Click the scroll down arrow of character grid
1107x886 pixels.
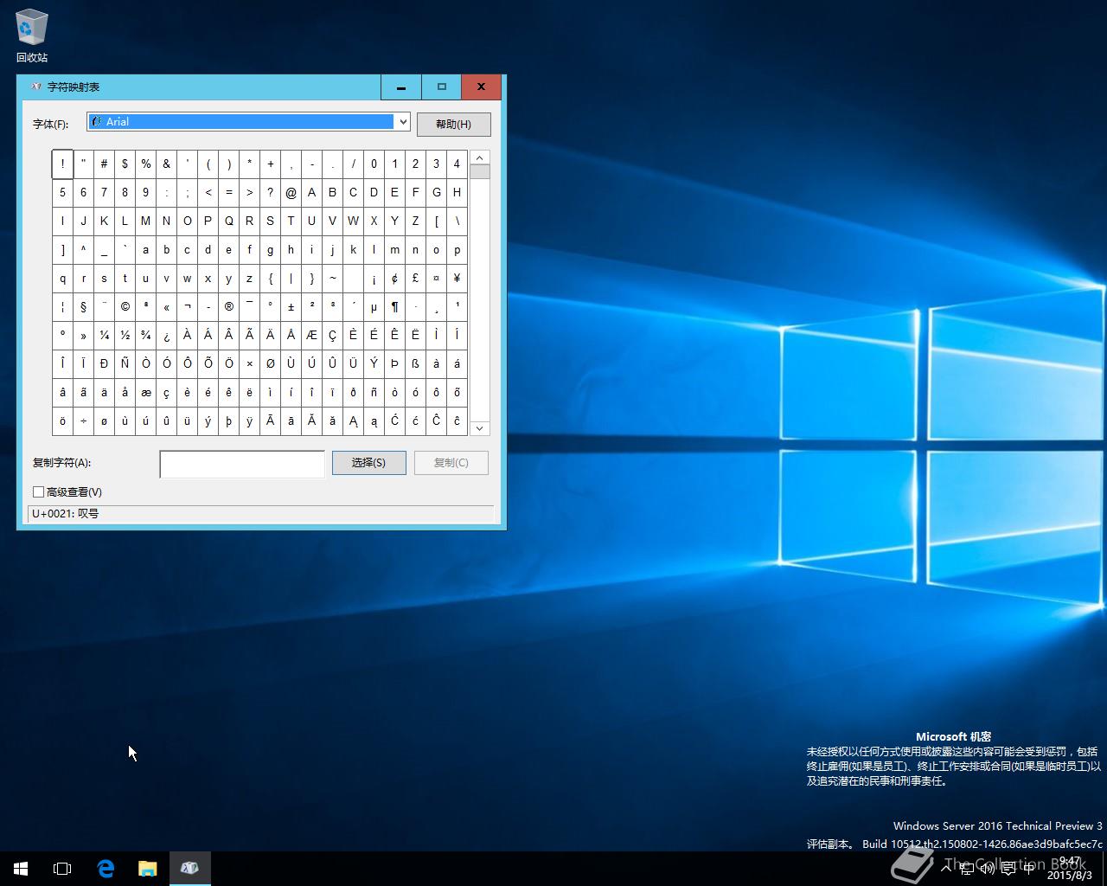(479, 427)
